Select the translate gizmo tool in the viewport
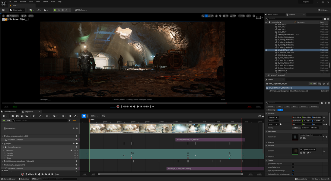The image size is (331, 181). point(206,16)
